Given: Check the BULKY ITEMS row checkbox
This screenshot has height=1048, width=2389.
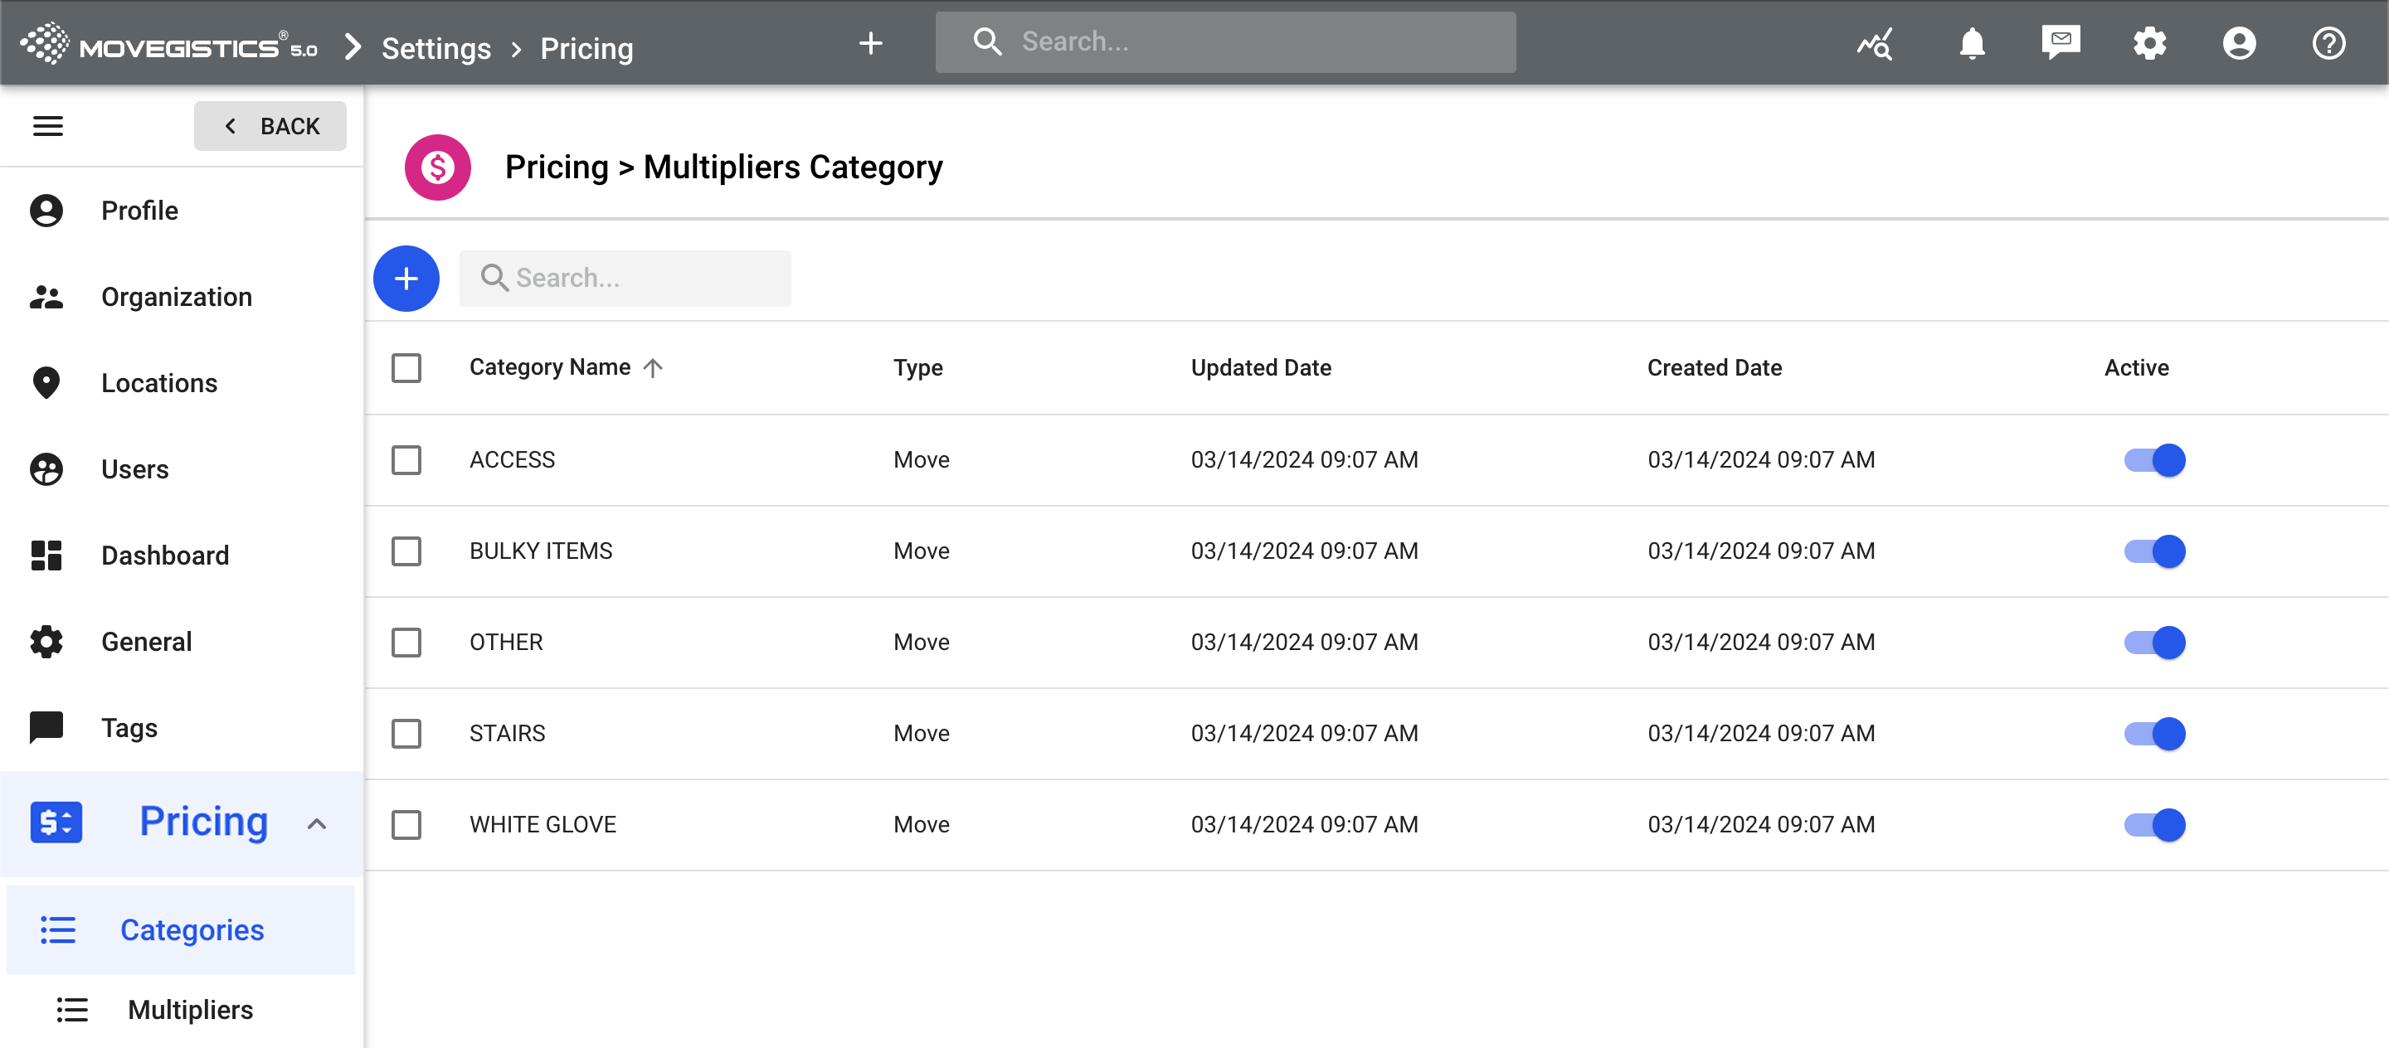Looking at the screenshot, I should tap(406, 551).
